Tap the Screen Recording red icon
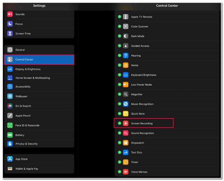 pyautogui.click(x=125, y=123)
